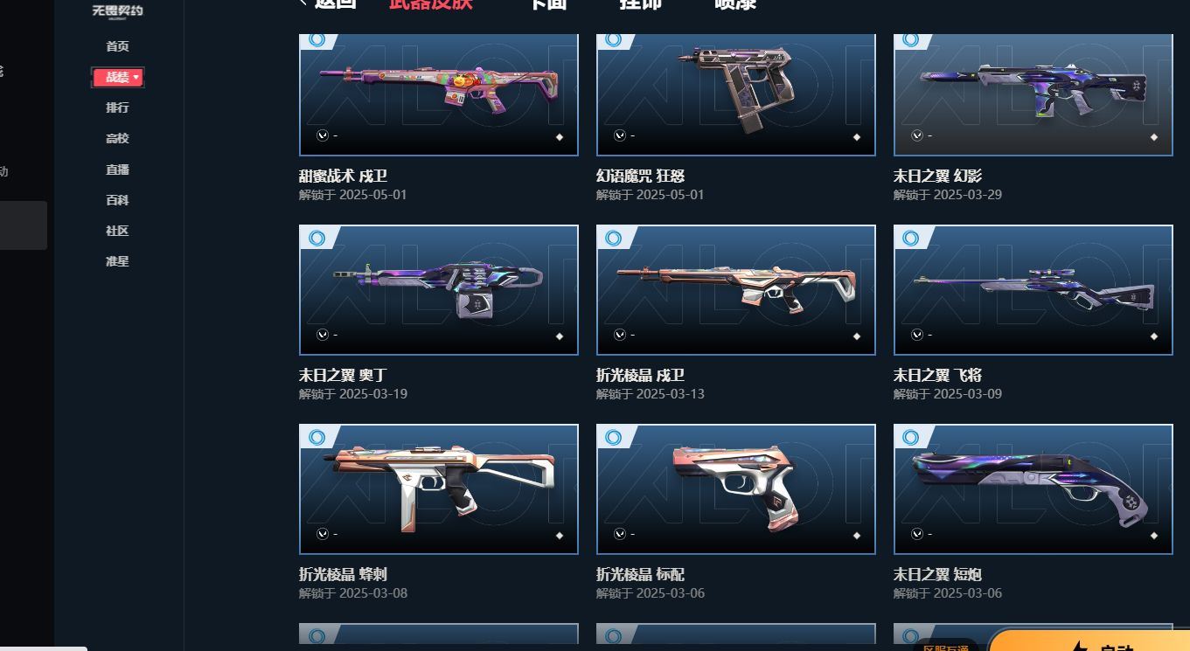Click diamond tier icon on 折光棱晶 标配 card

(857, 536)
